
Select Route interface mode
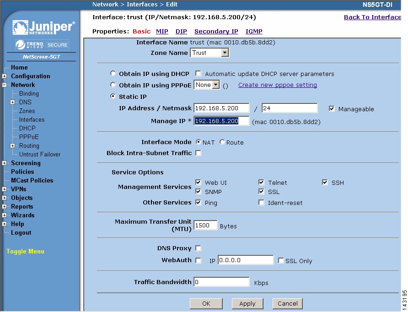point(222,142)
